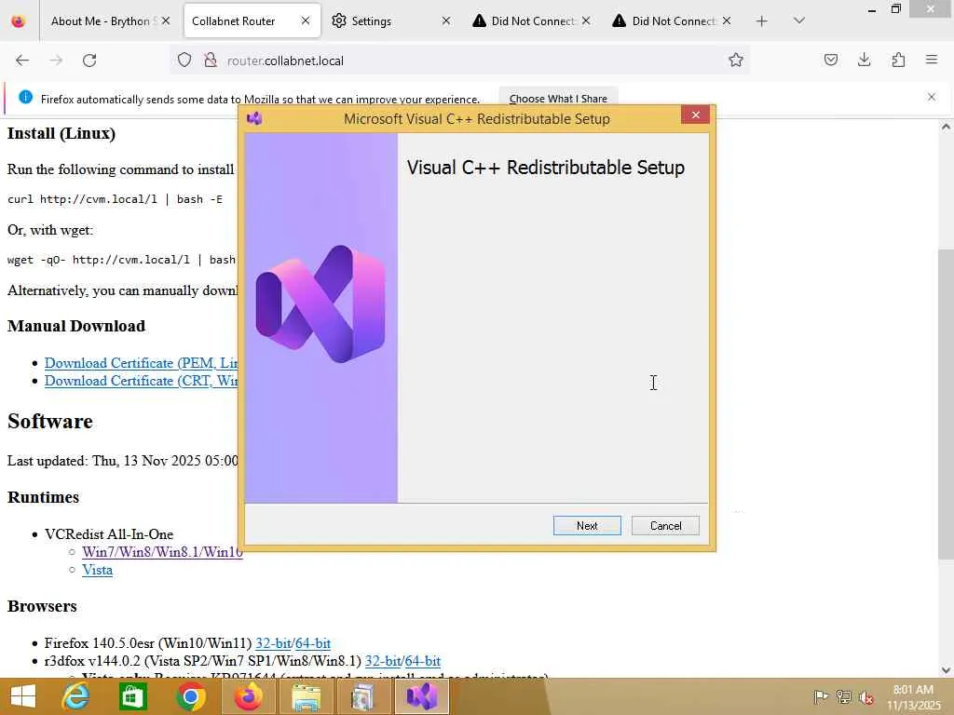954x715 pixels.
Task: Open Action Center flag tray icon
Action: (820, 696)
